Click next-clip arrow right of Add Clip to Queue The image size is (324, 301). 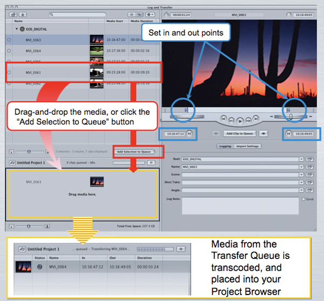click(x=264, y=134)
